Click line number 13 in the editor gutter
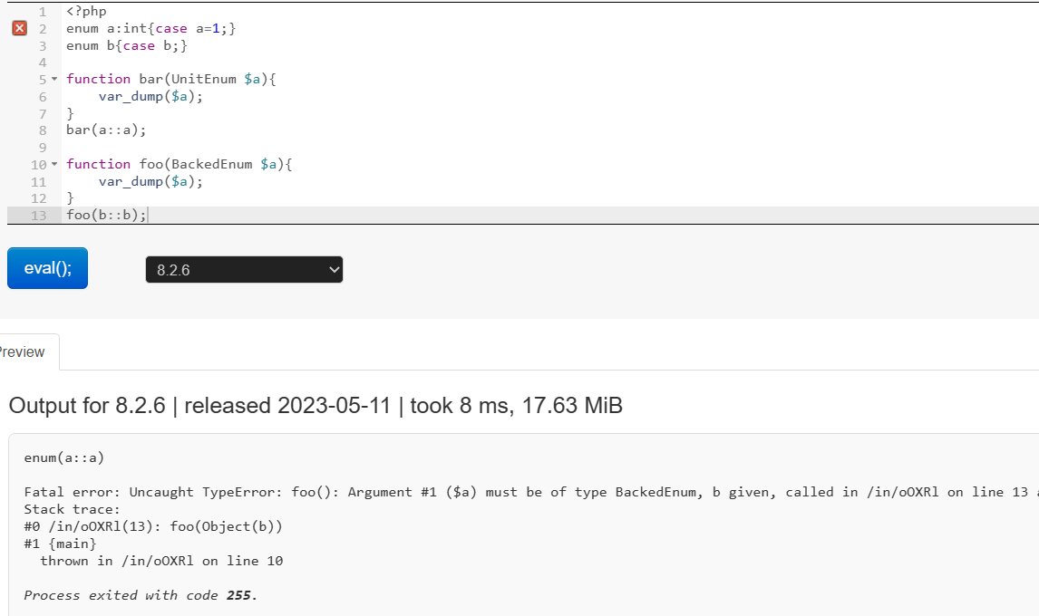Image resolution: width=1039 pixels, height=616 pixels. pyautogui.click(x=38, y=215)
